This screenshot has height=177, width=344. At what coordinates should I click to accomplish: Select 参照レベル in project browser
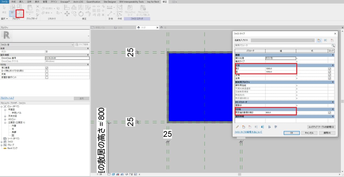17,113
